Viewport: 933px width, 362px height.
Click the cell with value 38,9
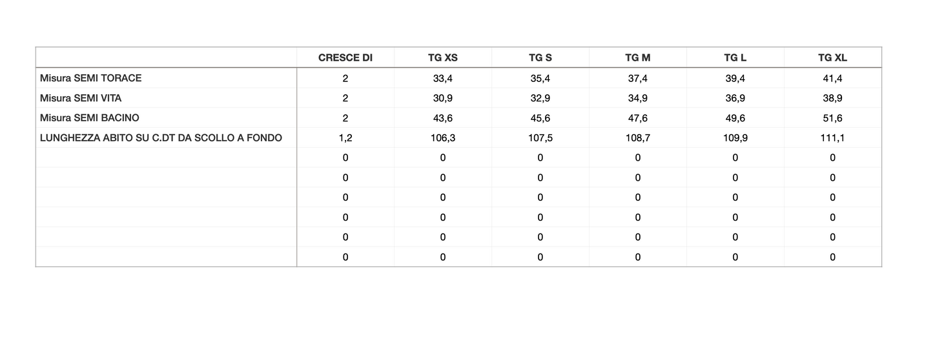coord(832,98)
